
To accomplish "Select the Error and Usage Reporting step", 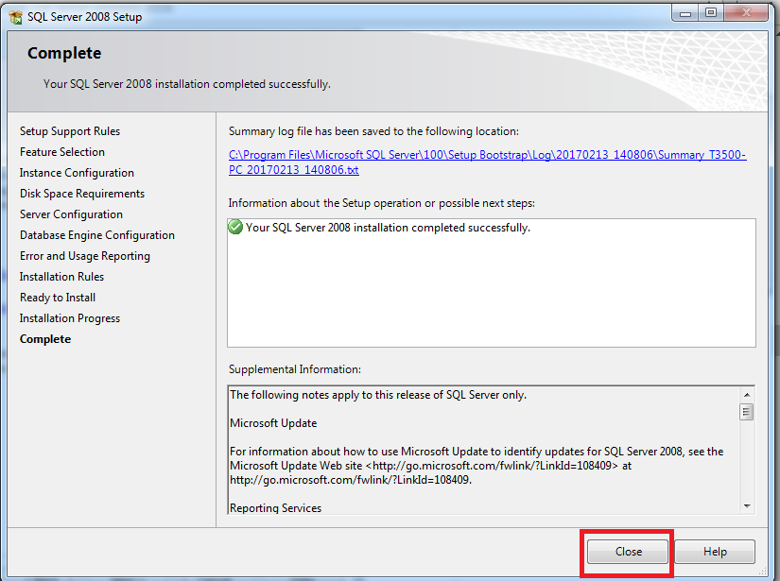I will pyautogui.click(x=85, y=256).
